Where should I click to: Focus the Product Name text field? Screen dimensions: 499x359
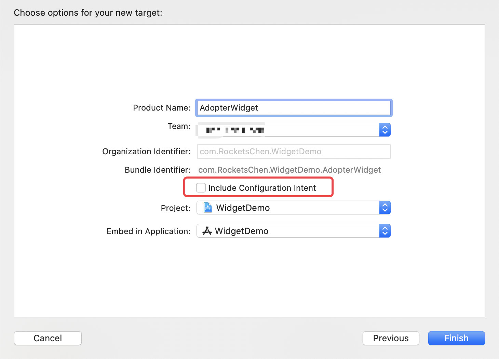pos(294,108)
